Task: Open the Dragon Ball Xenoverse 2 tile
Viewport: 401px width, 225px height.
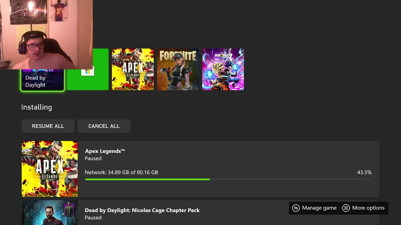Action: [223, 69]
